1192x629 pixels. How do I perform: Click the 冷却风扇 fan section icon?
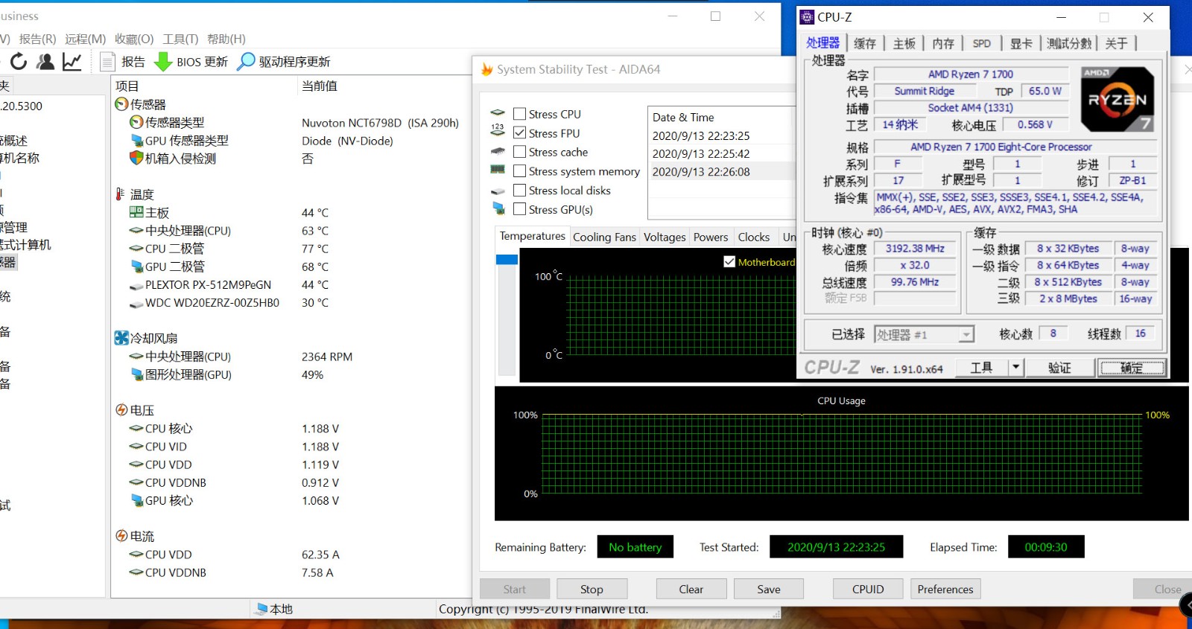pyautogui.click(x=121, y=338)
